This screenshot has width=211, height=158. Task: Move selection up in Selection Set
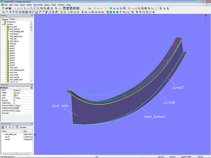[x=6, y=128]
